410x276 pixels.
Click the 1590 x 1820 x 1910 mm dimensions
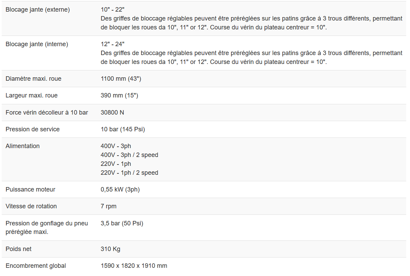[x=134, y=266]
